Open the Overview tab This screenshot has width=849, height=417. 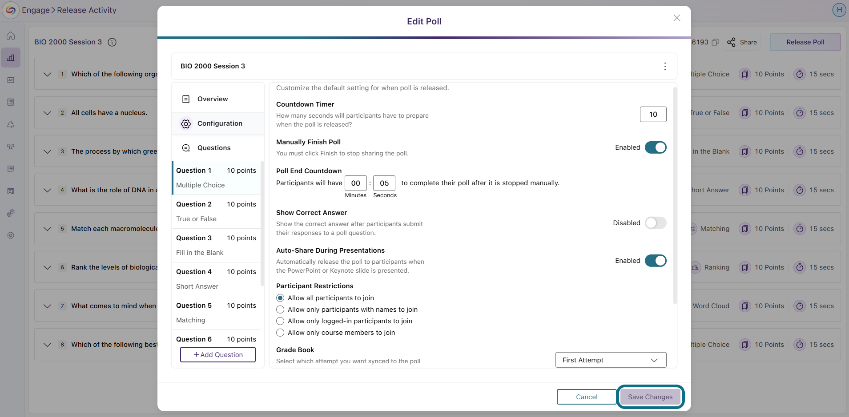pos(218,99)
